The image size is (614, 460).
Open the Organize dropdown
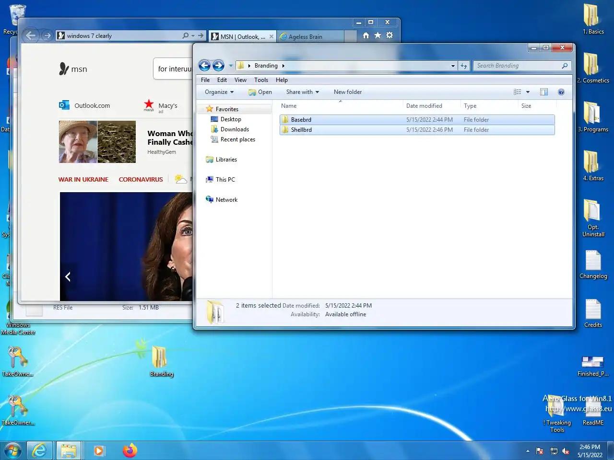(x=219, y=92)
